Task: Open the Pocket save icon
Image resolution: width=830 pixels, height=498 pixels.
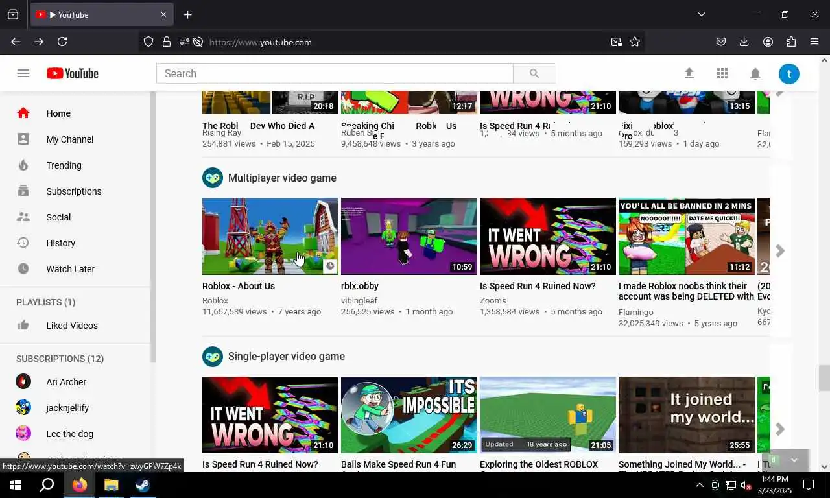Action: [721, 41]
